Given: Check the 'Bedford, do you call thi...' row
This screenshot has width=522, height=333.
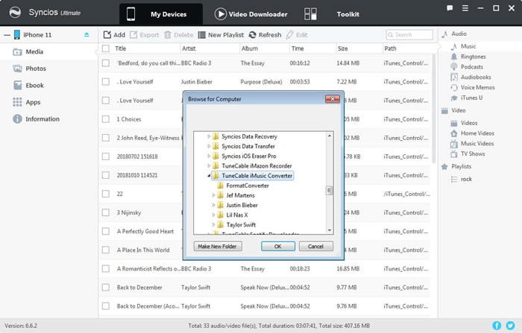Looking at the screenshot, I should point(106,63).
